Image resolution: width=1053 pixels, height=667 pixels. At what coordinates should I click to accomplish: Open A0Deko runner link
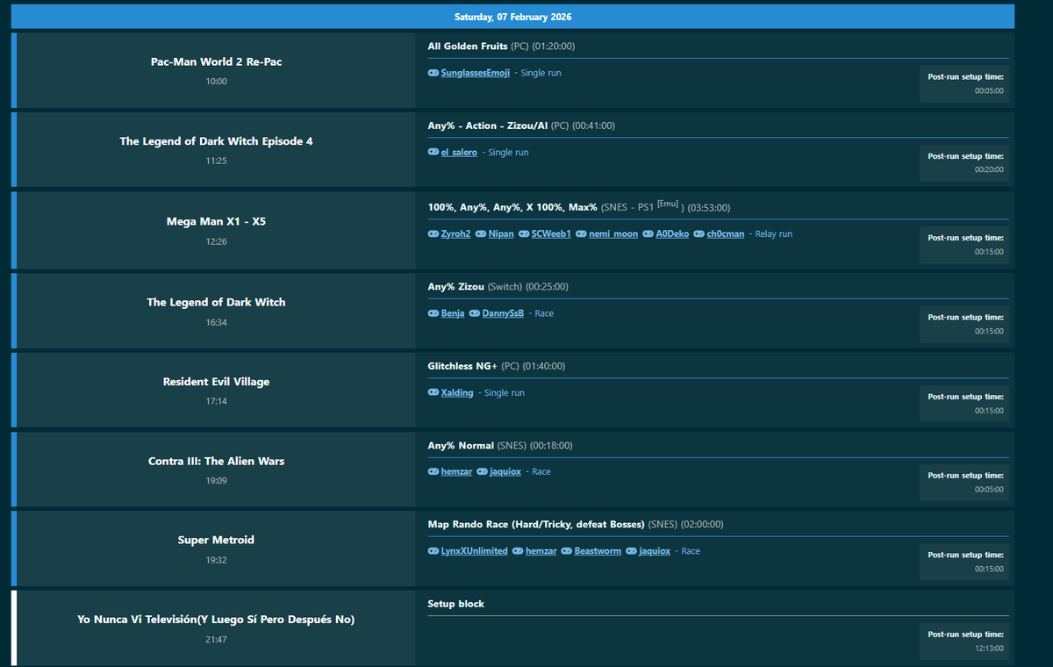(x=672, y=234)
